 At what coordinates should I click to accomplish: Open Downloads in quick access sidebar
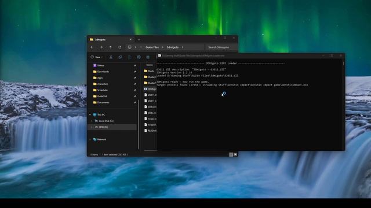[103, 72]
